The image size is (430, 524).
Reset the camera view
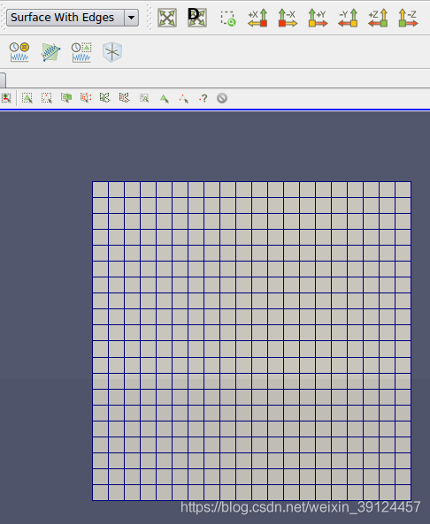[x=167, y=18]
